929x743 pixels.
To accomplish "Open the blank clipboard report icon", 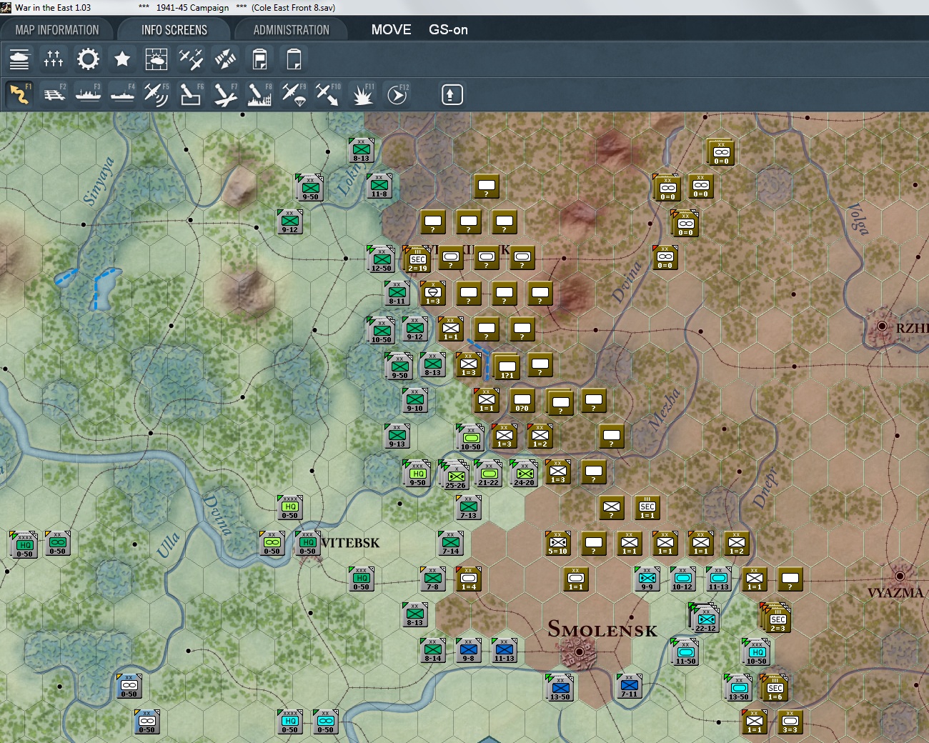I will 294,59.
